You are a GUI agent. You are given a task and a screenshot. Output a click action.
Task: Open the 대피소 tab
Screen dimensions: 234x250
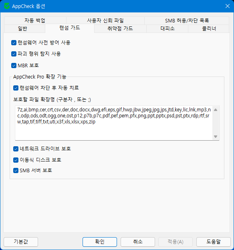[x=167, y=29]
